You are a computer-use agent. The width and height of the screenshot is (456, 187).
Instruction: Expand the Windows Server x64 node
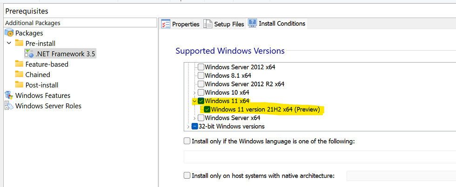point(194,118)
